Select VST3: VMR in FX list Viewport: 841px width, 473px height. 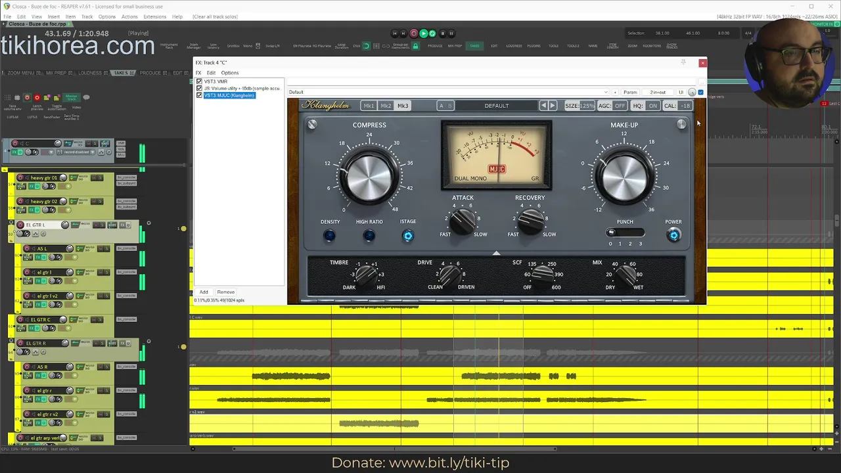216,81
